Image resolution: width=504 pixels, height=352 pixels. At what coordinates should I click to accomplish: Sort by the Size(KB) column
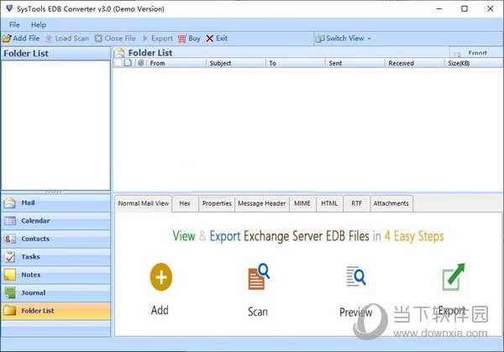tap(474, 63)
